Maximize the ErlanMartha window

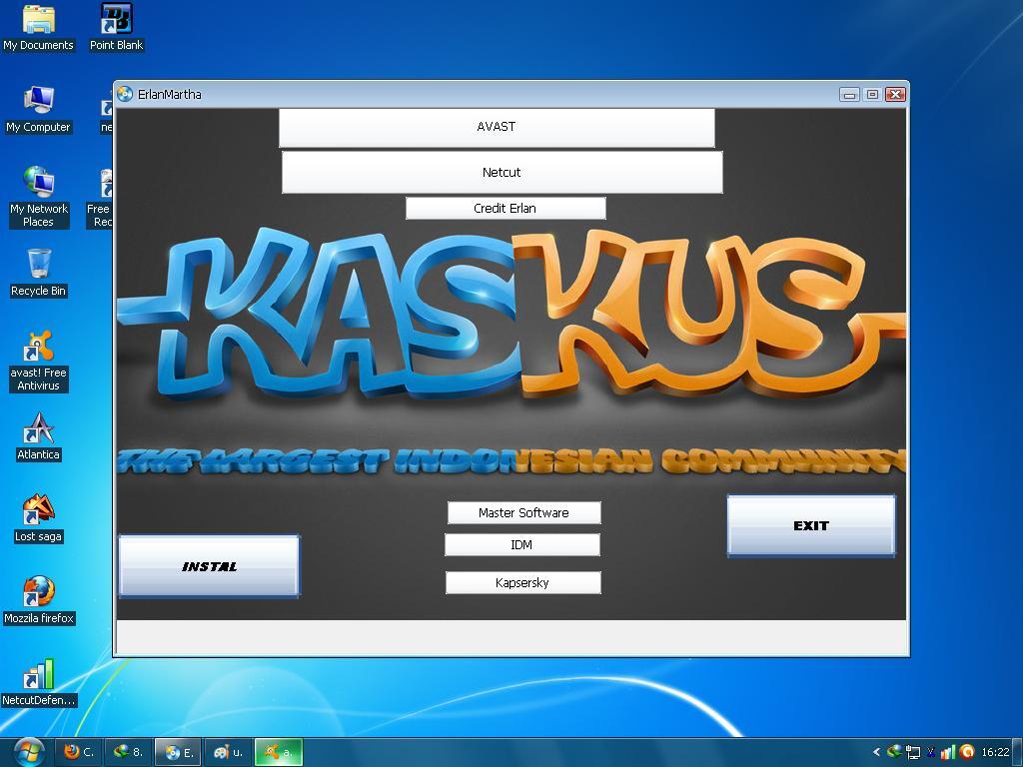872,95
